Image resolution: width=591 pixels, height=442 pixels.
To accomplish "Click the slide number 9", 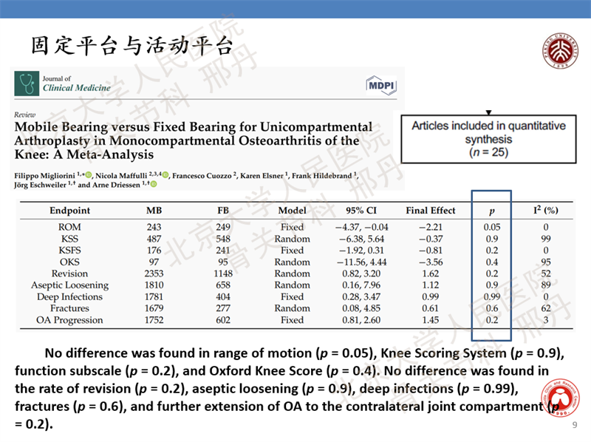I will [575, 425].
